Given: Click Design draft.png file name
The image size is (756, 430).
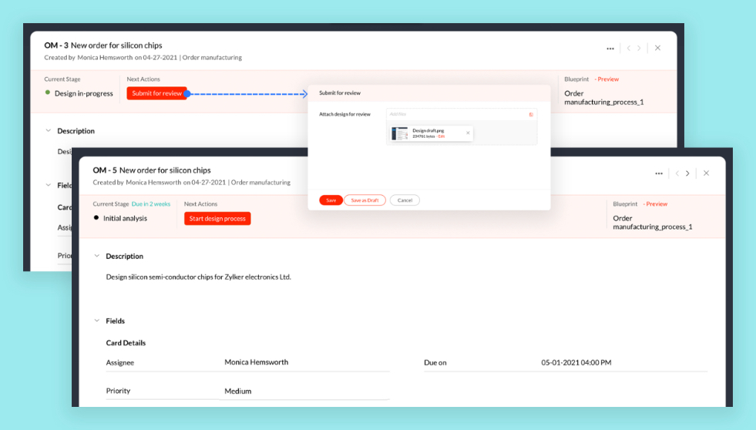Looking at the screenshot, I should pyautogui.click(x=428, y=131).
